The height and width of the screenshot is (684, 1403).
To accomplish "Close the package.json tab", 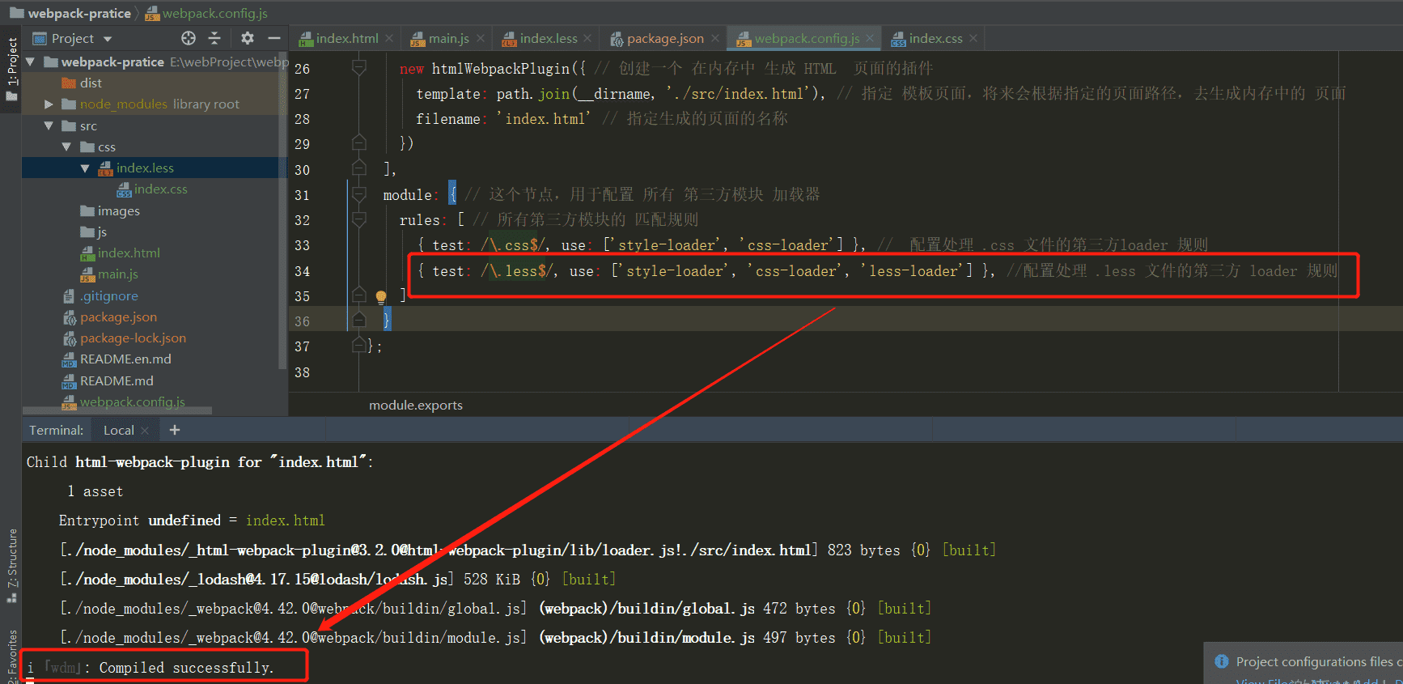I will (x=715, y=38).
